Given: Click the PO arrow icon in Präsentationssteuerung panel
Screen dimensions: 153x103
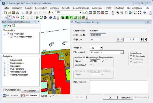Looking at the screenshot, I should [x=14, y=26].
